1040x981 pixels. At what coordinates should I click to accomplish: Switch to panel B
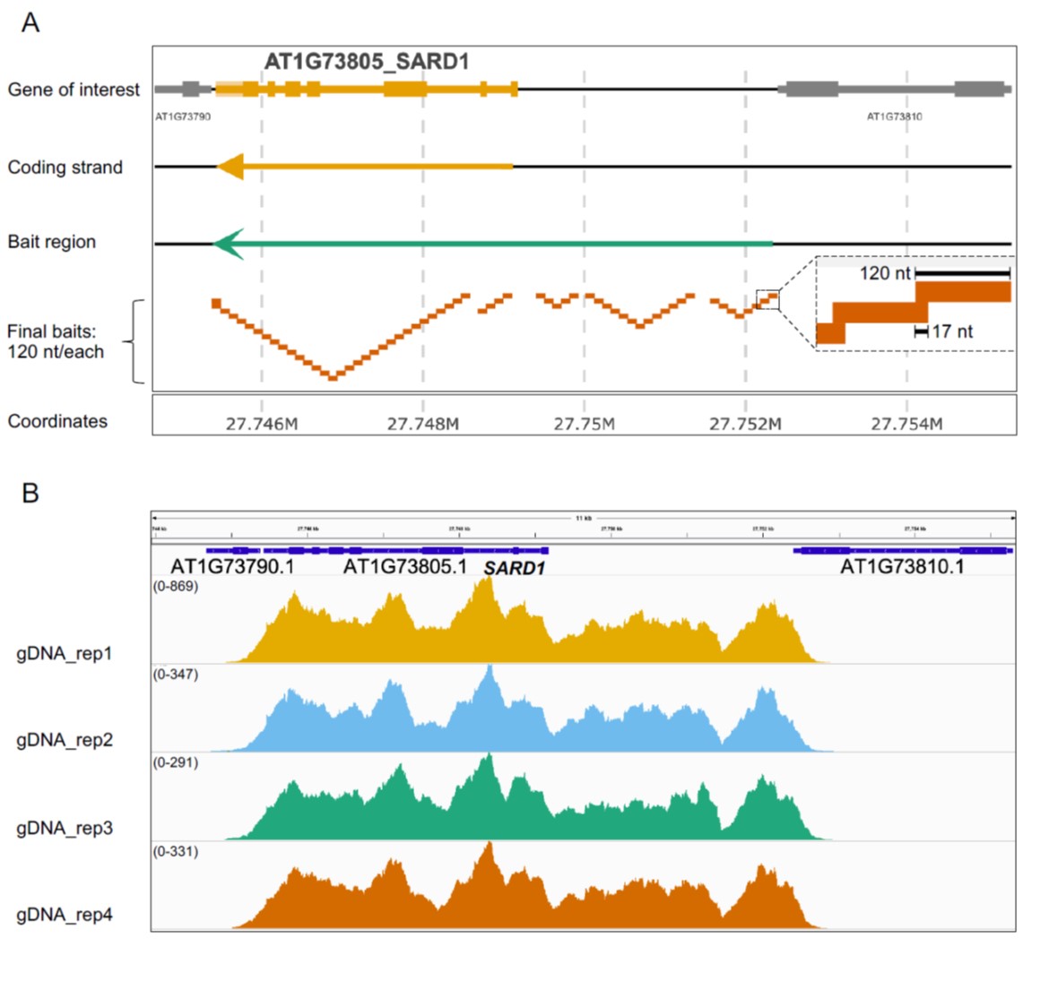coord(30,492)
